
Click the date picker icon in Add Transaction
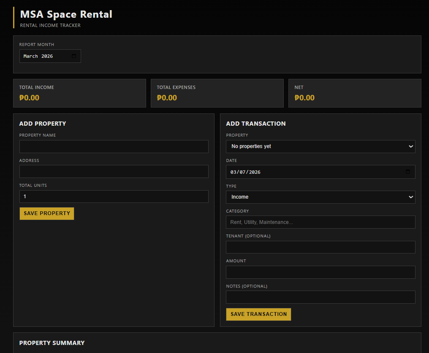tap(408, 172)
